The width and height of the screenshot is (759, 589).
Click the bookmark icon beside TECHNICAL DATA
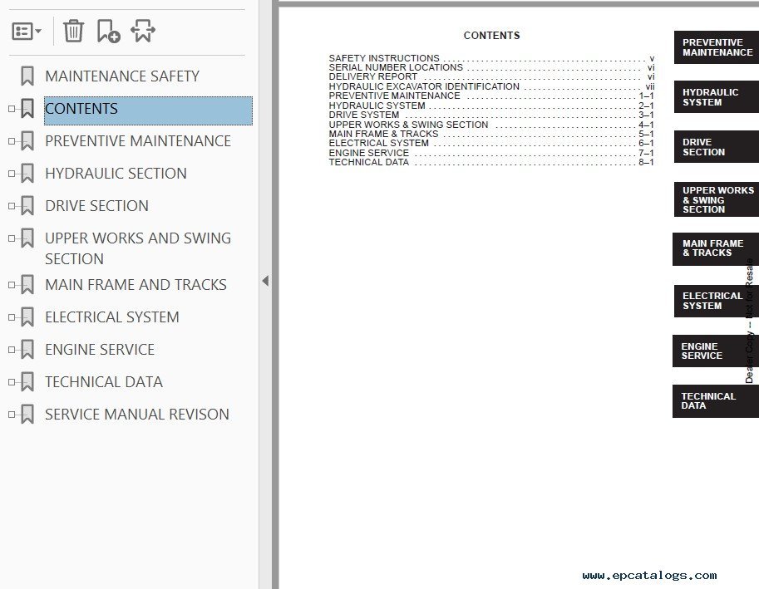(27, 382)
